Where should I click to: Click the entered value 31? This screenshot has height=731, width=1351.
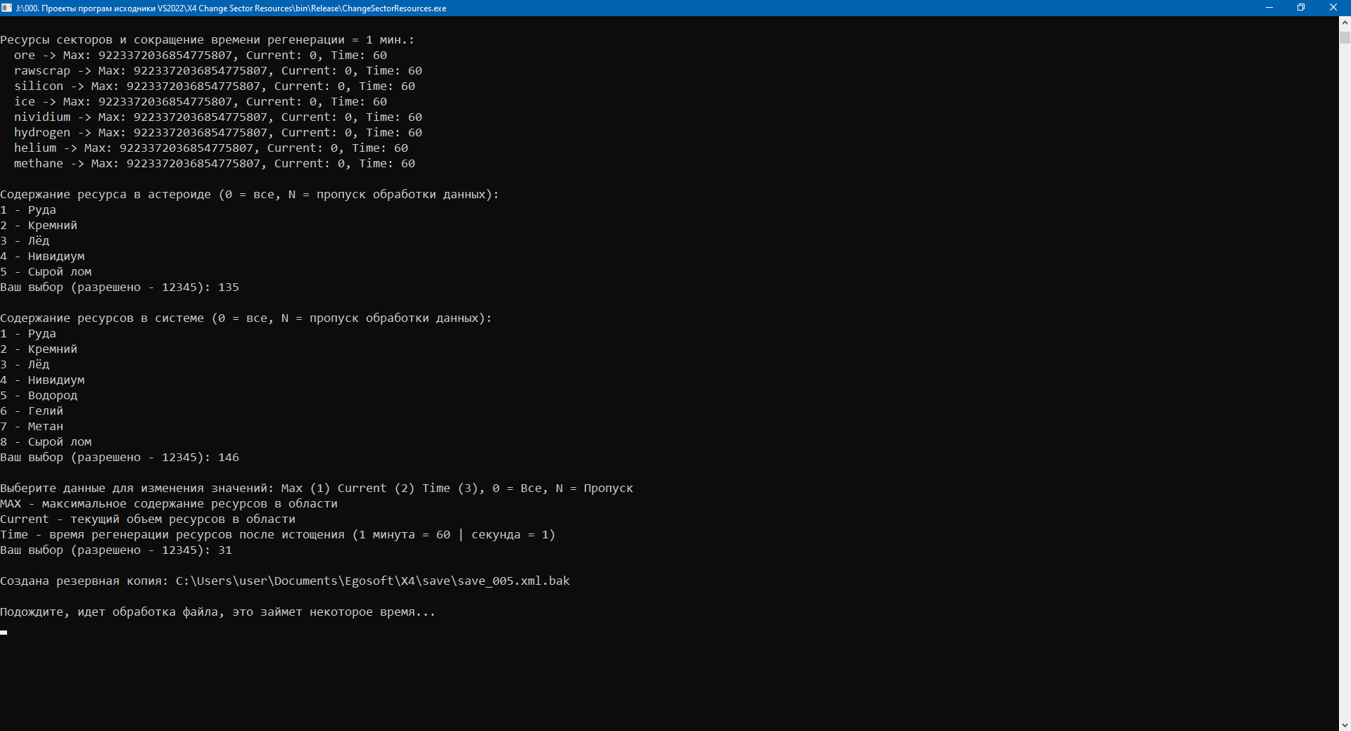pos(225,550)
